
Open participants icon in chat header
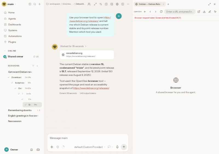coord(89,4)
